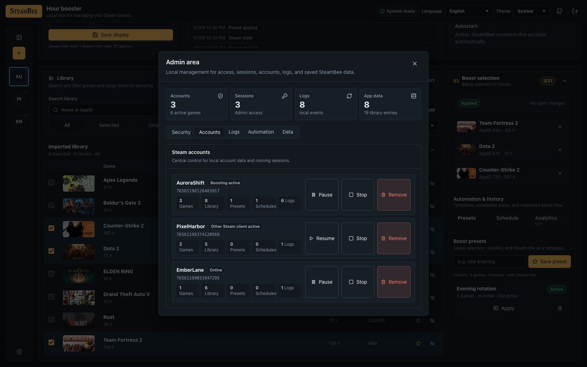Check the Rust checkbox

[x=51, y=320]
